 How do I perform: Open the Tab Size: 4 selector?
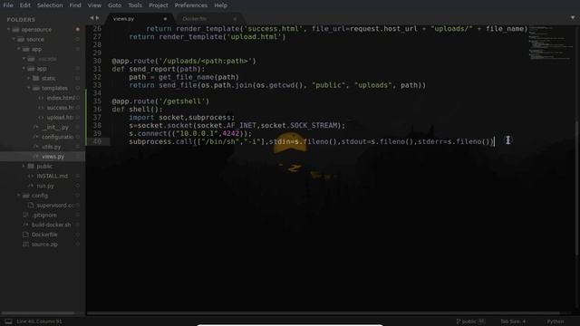513,321
